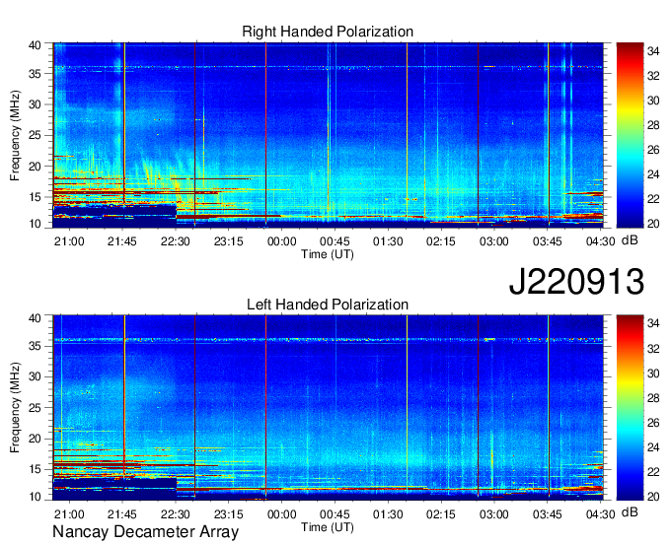Click the '02:15' time tick of Right Handed plot
The image size is (671, 544).
point(441,241)
